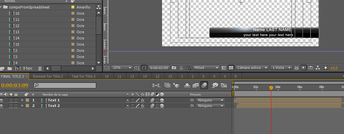Toggle the Always Preview This View icon

point(107,68)
